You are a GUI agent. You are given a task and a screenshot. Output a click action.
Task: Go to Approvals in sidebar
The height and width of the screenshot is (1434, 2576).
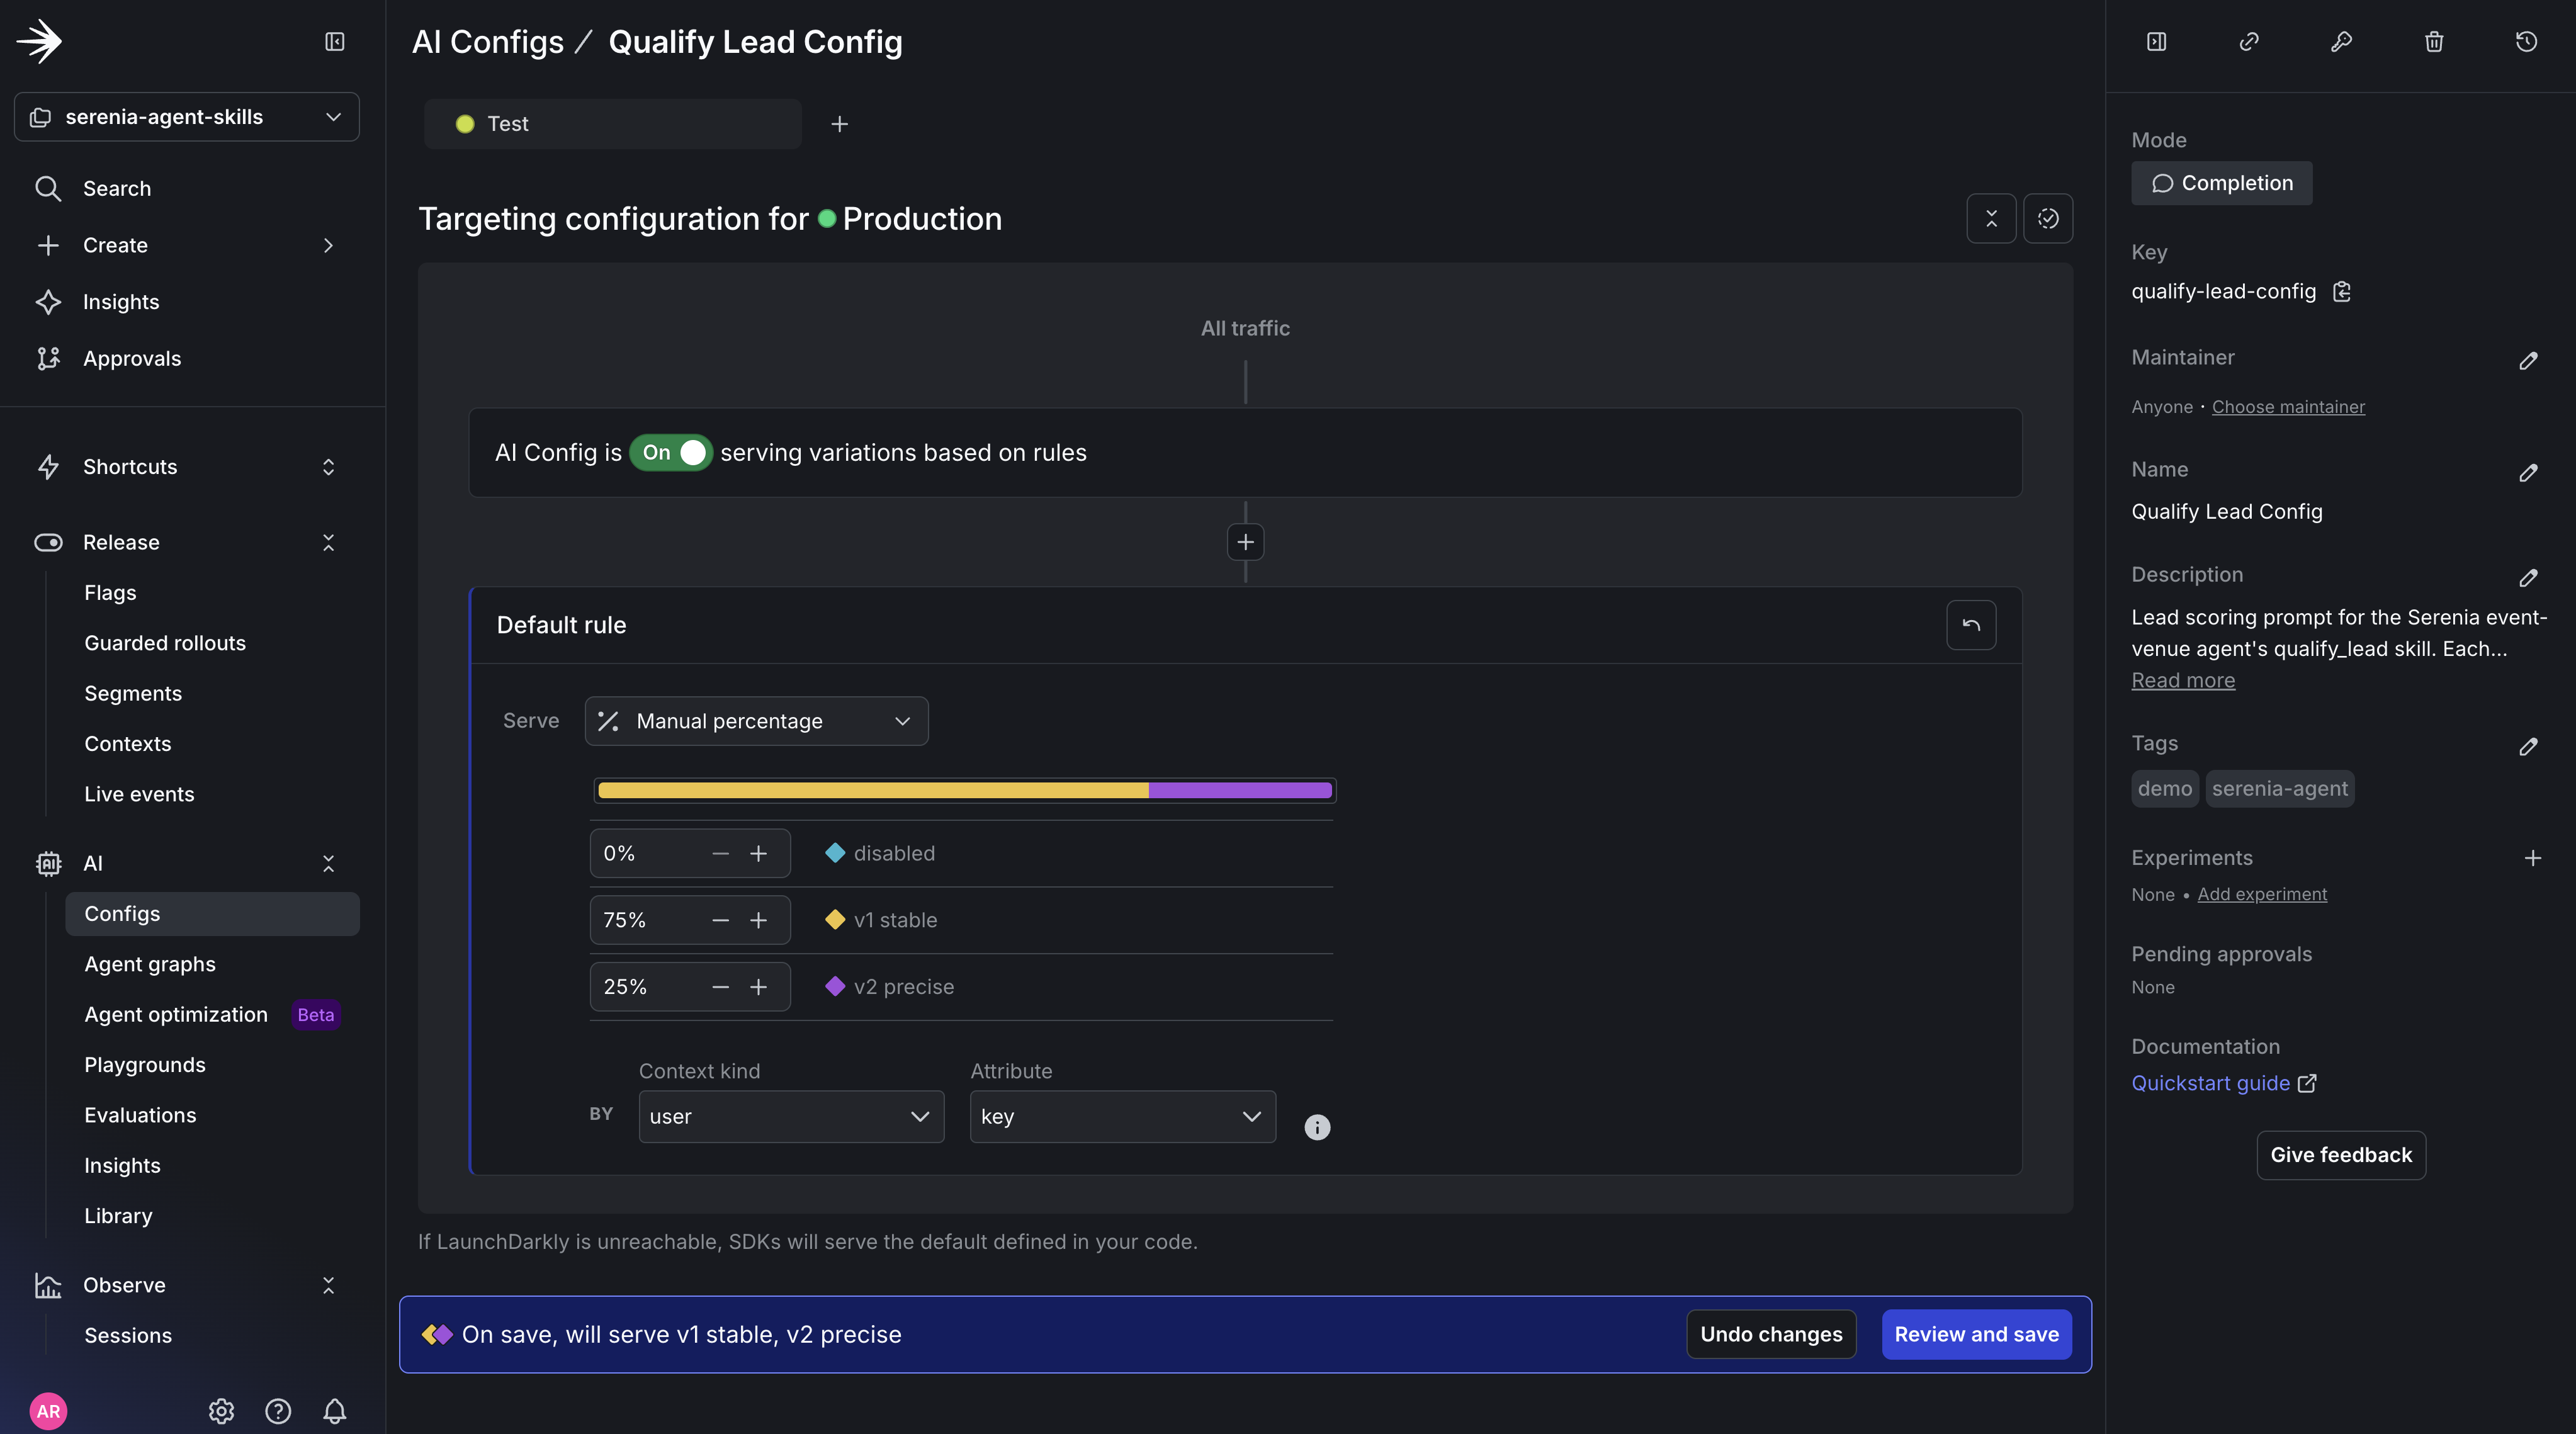(x=132, y=358)
